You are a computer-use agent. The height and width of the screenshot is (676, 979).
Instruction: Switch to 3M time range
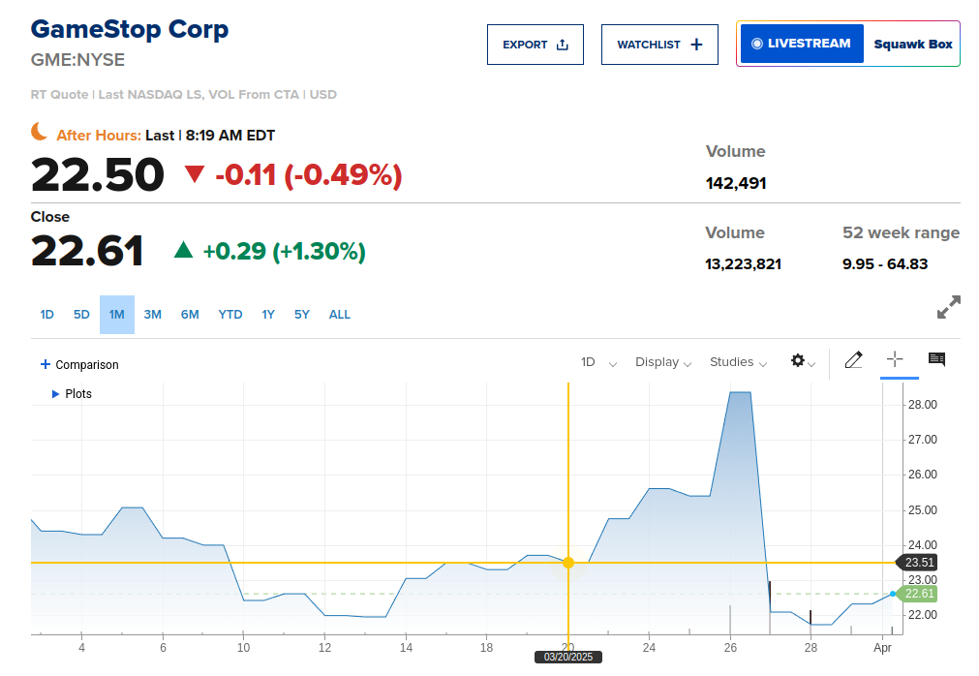coord(152,315)
